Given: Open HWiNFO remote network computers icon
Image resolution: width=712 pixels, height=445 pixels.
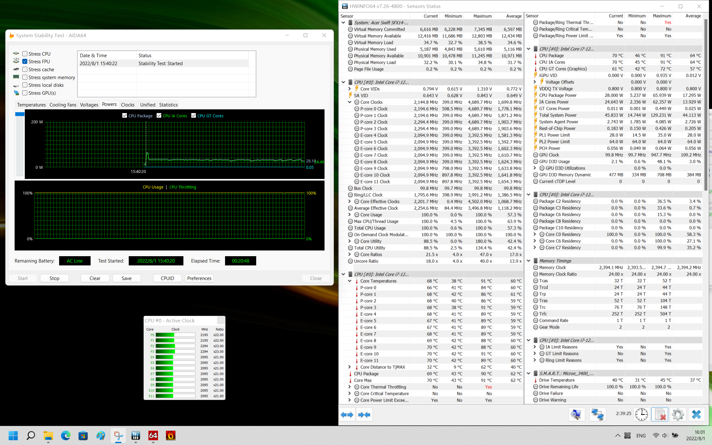Looking at the screenshot, I should [x=598, y=414].
